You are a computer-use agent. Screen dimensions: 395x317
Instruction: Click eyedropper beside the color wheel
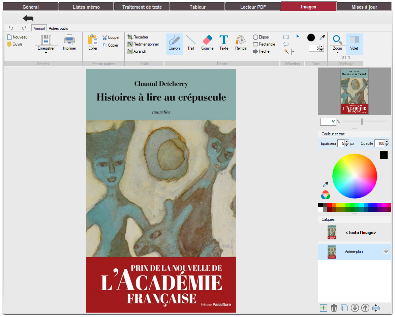[x=326, y=184]
